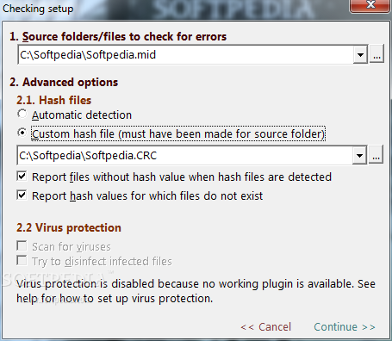
Task: Click the Softpedia.mid source path field
Action: [x=185, y=54]
